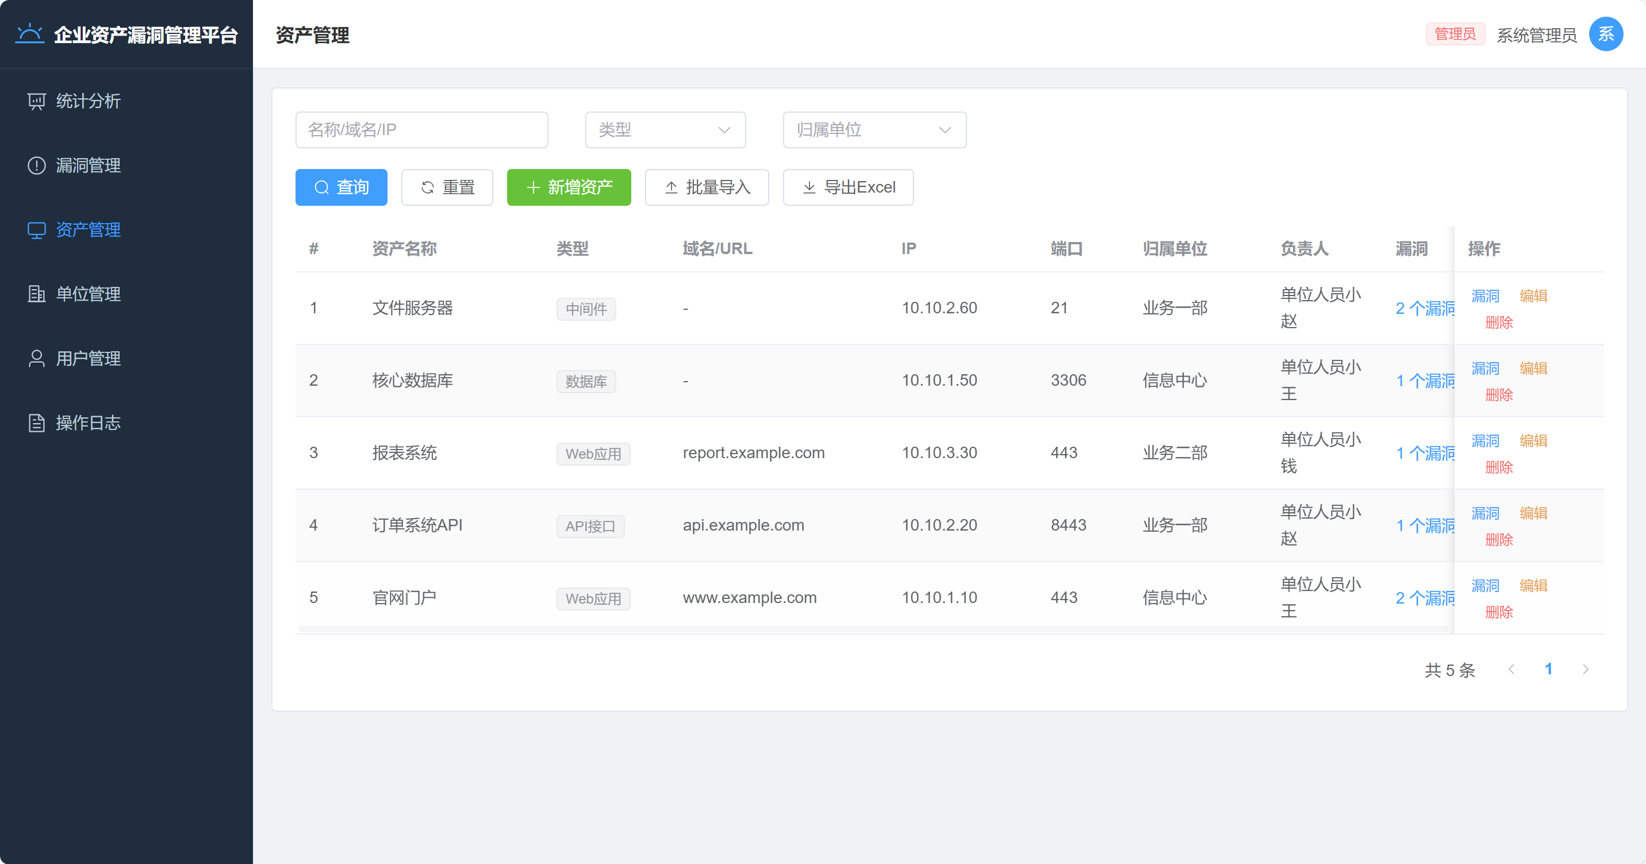Image resolution: width=1646 pixels, height=864 pixels.
Task: Click the API接口 type tag
Action: [x=590, y=527]
